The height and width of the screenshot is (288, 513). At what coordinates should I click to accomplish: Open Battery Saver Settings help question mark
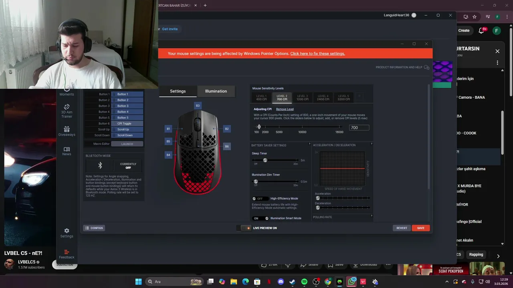click(x=309, y=144)
